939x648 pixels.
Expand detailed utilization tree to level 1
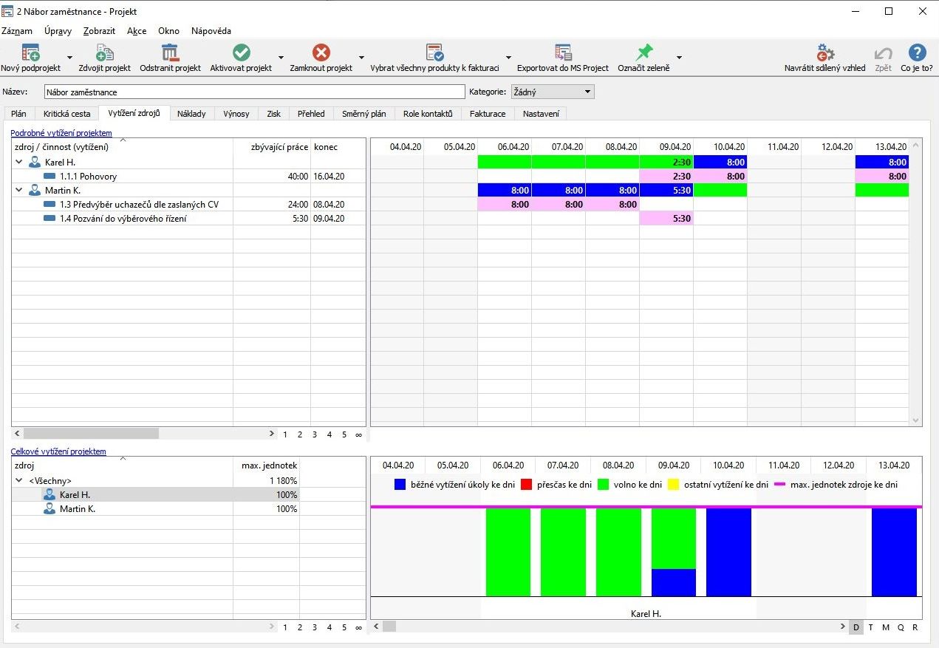[285, 434]
